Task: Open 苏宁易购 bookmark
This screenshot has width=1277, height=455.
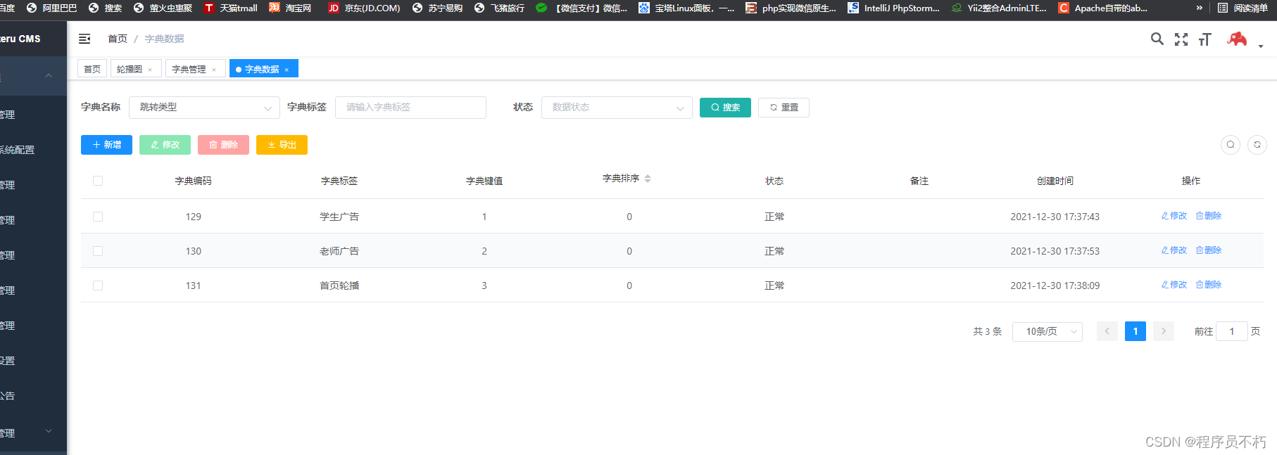Action: [x=438, y=8]
